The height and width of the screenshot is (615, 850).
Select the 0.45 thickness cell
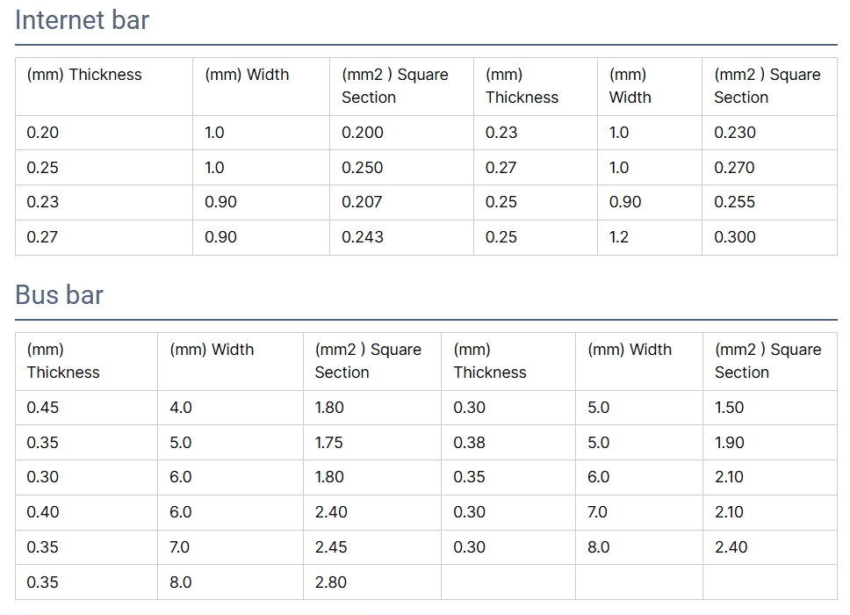[x=43, y=408]
